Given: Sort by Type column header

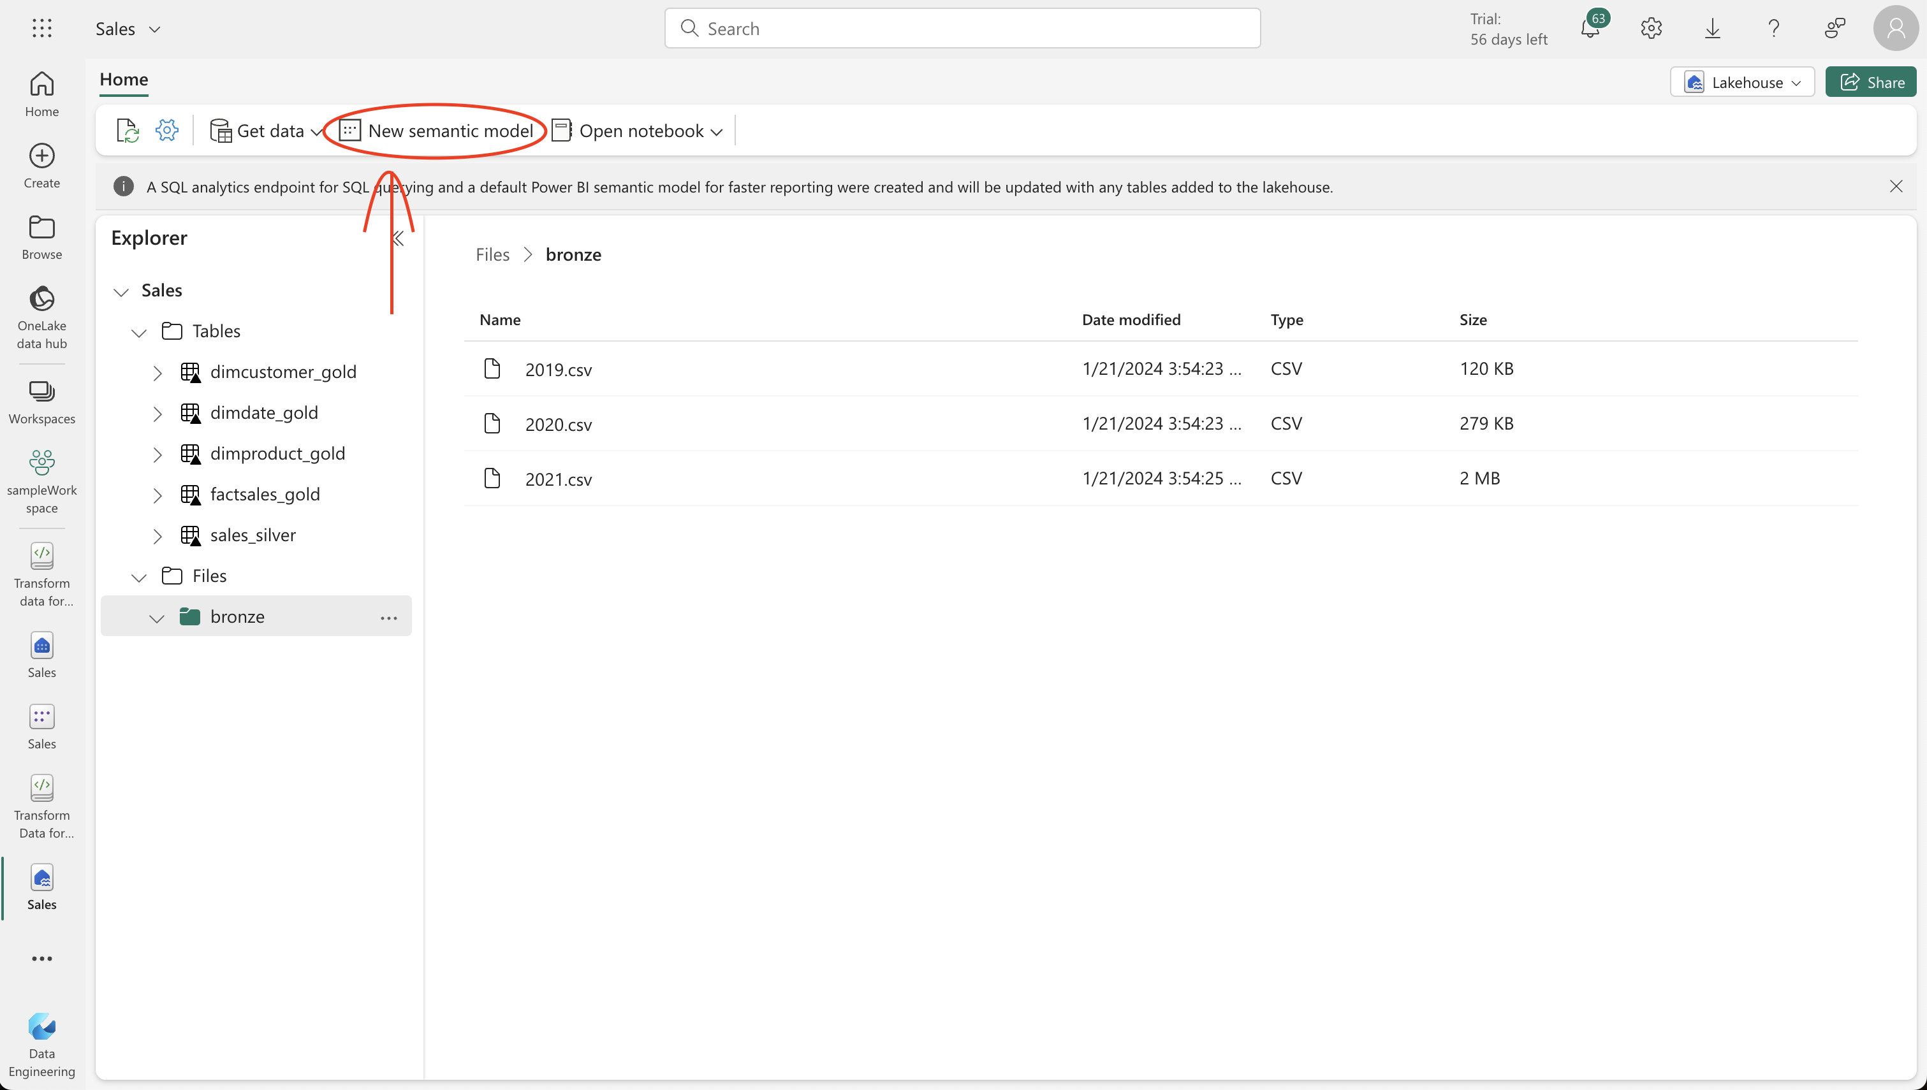Looking at the screenshot, I should (1287, 319).
